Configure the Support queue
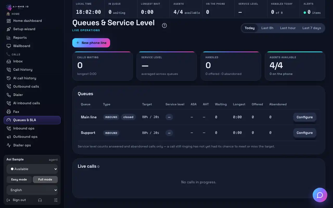 pos(305,133)
